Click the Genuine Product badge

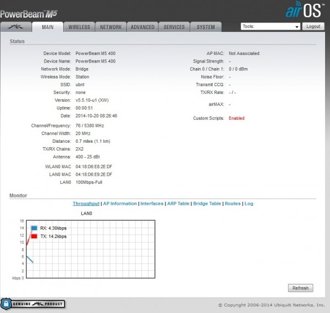click(32, 304)
